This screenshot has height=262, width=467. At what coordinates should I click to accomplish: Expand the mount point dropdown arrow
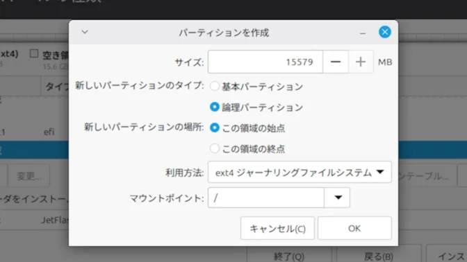point(338,198)
